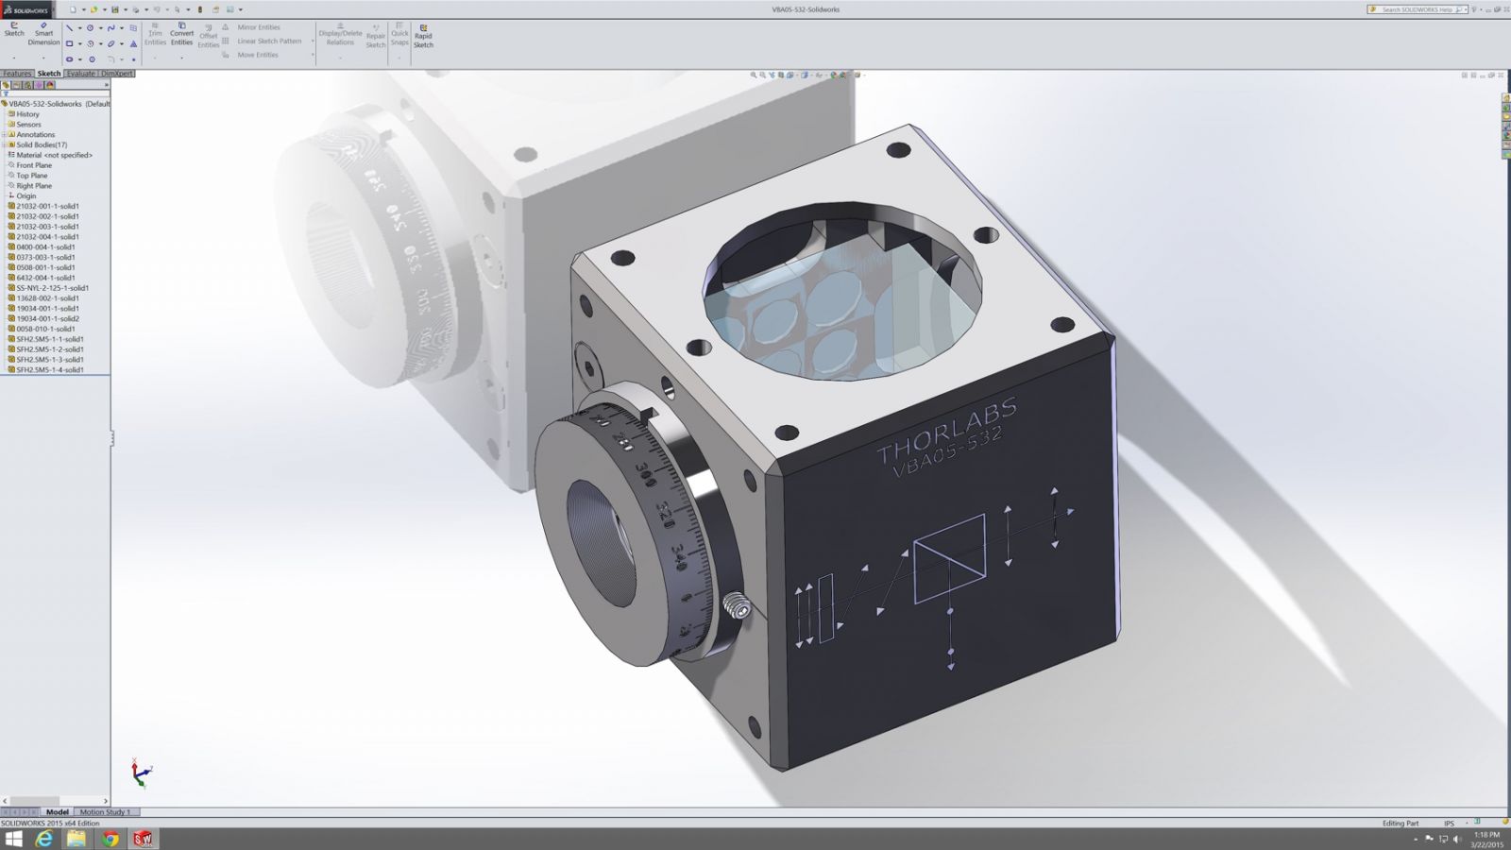Expand the Annotations tree node
This screenshot has height=850, width=1511.
point(4,134)
